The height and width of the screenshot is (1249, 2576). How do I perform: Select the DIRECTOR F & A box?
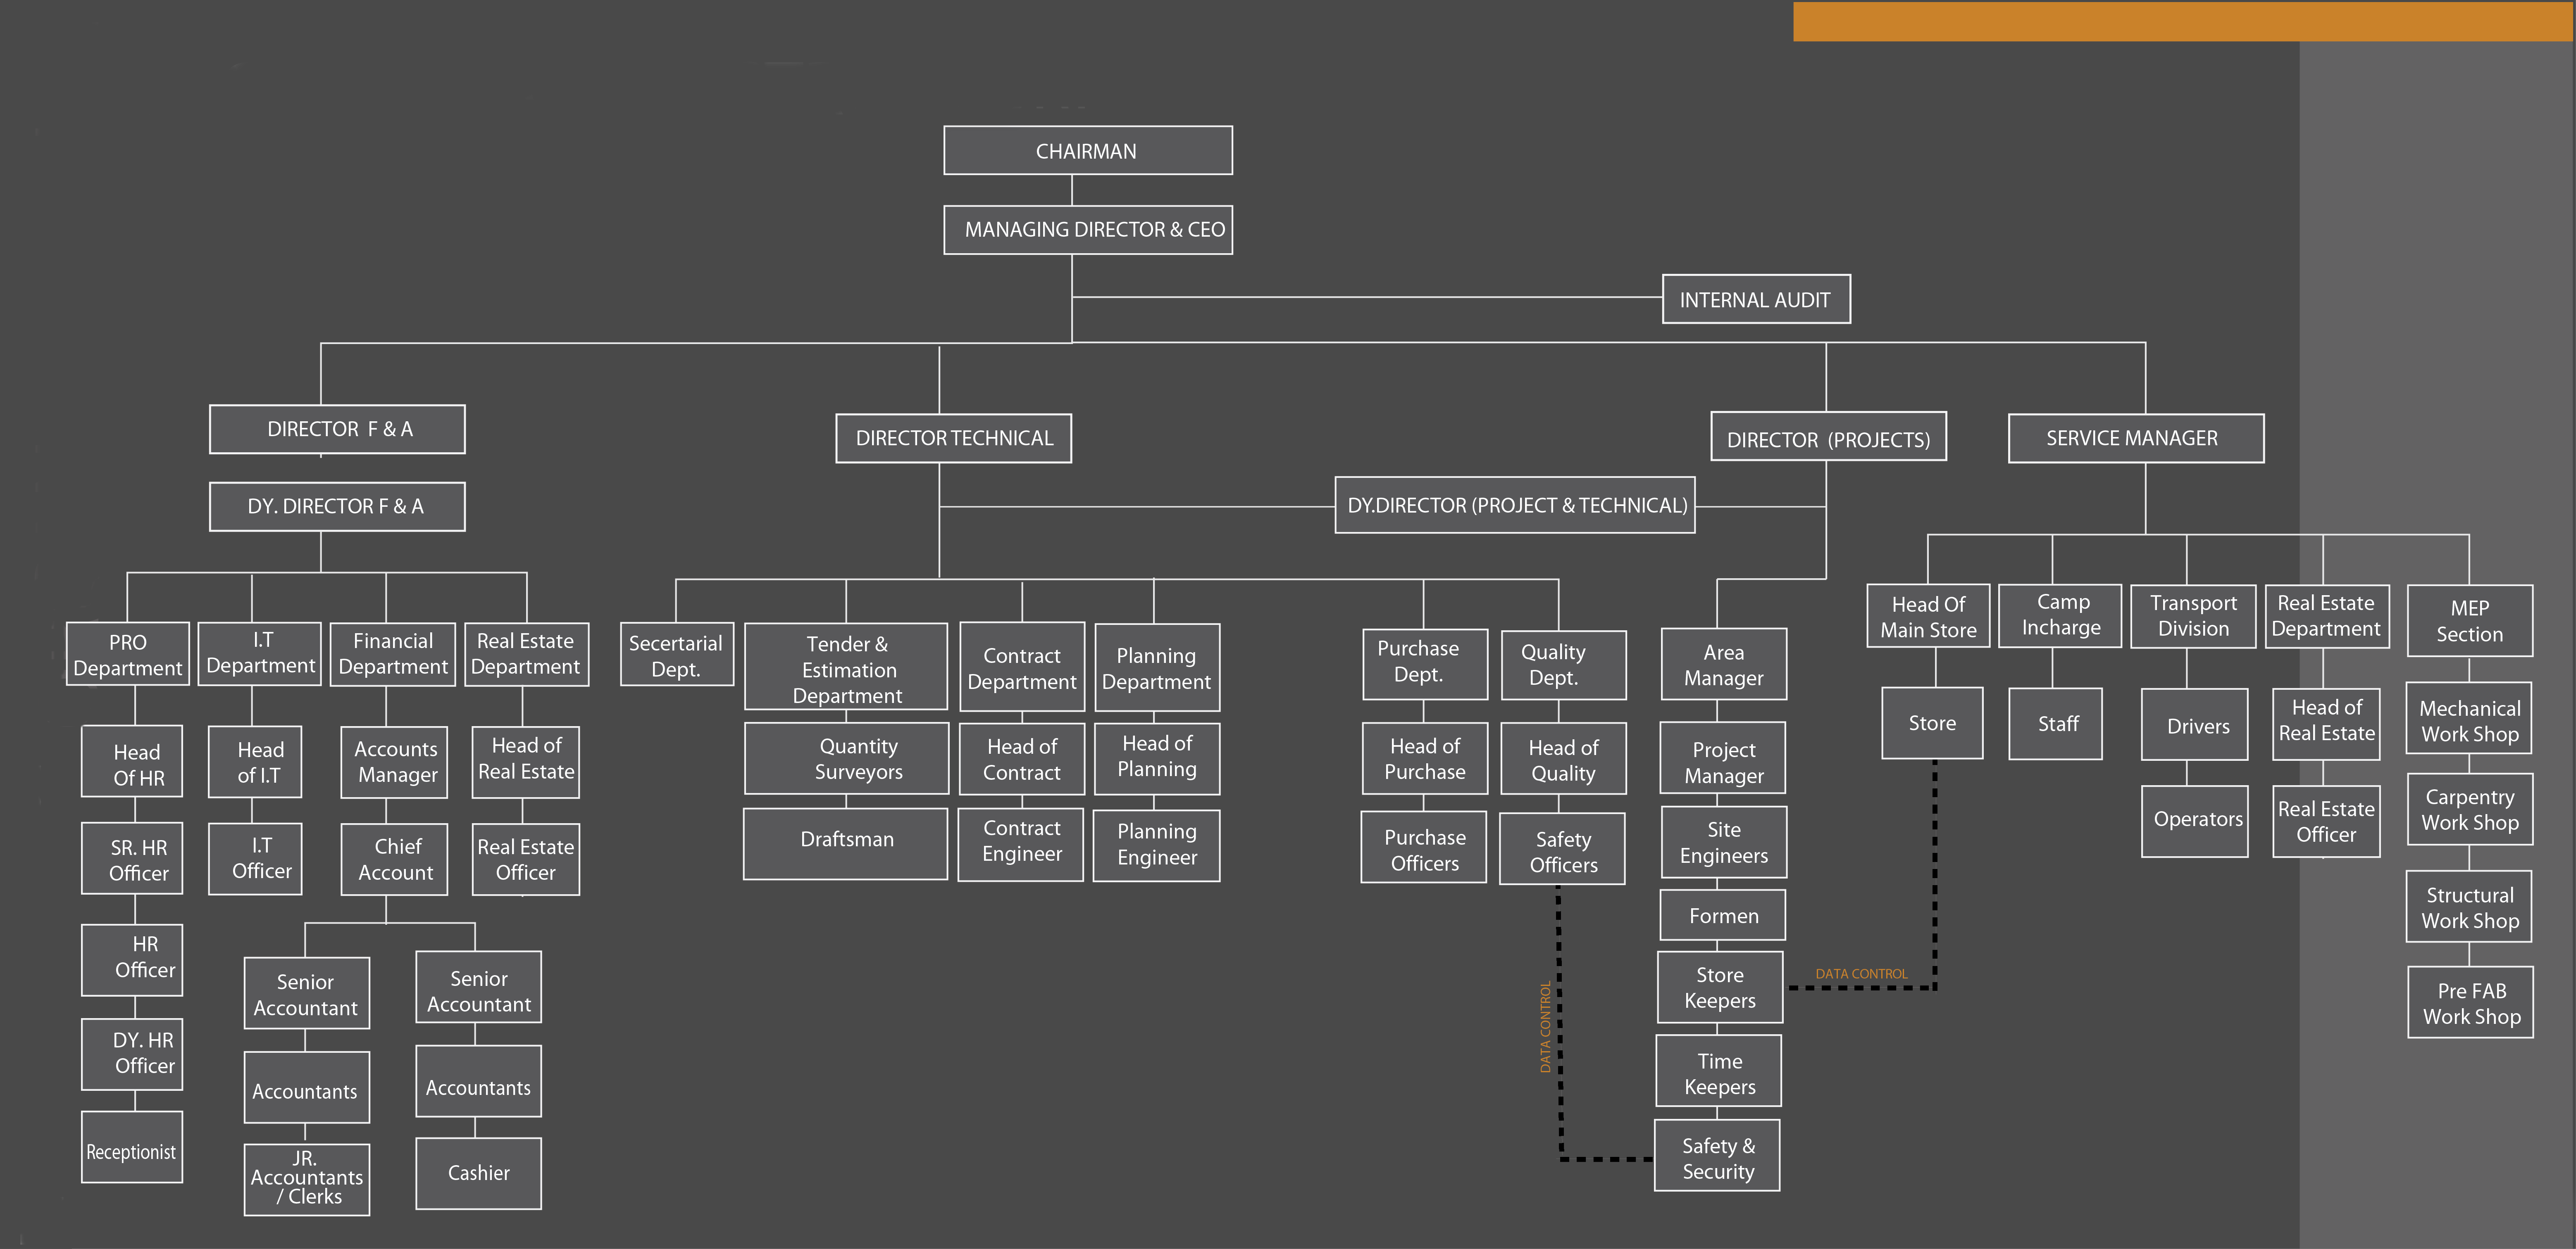[x=337, y=430]
